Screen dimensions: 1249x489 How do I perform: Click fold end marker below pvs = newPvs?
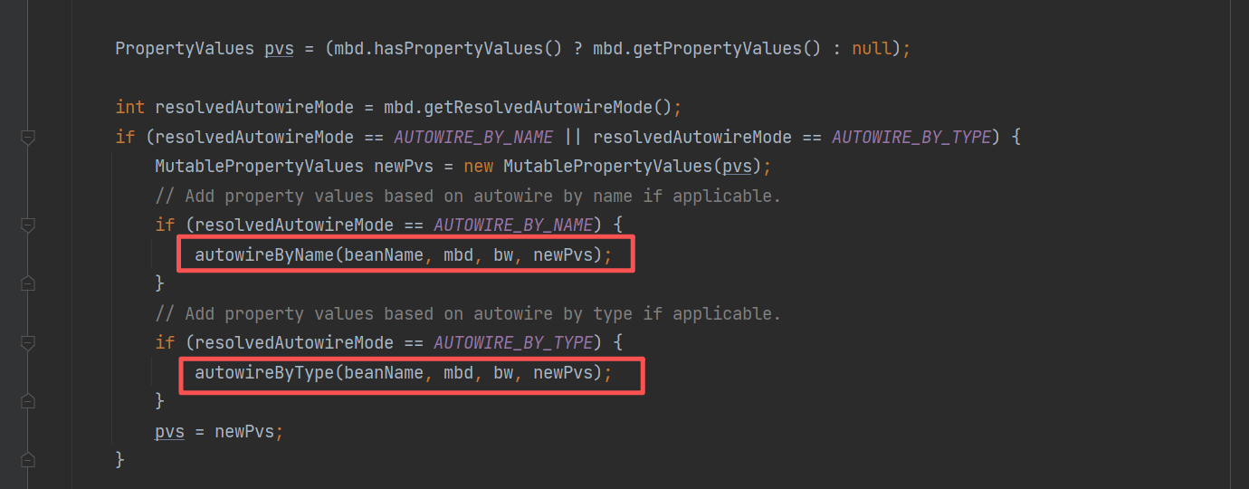click(28, 460)
